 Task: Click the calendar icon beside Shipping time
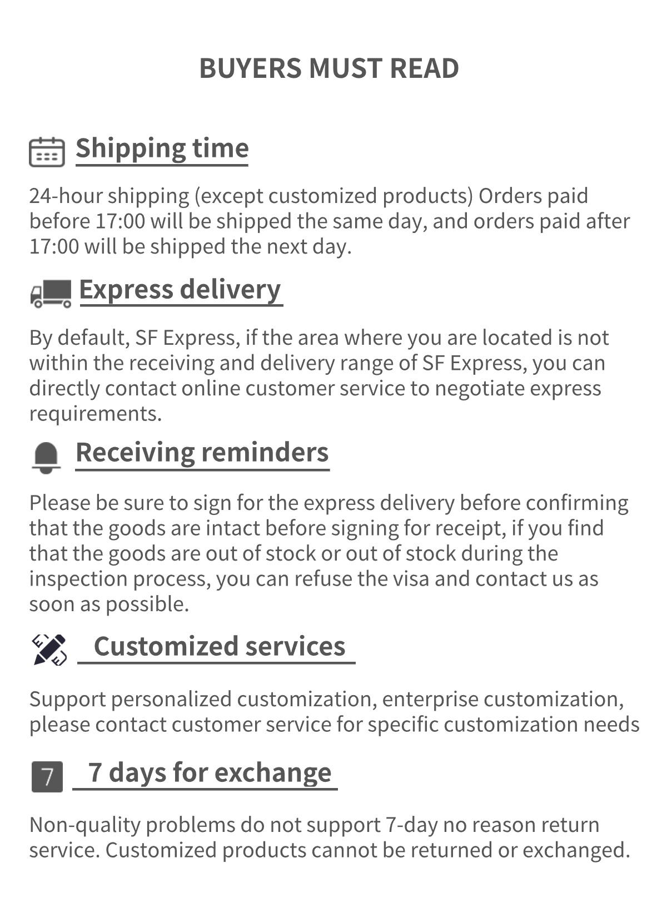tap(47, 152)
